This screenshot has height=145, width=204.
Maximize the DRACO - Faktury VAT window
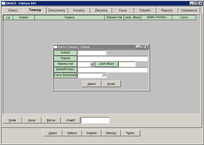(196, 3)
